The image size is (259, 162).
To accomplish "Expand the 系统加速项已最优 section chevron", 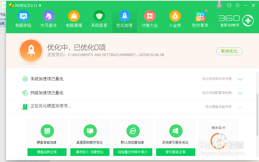I will [240, 79].
